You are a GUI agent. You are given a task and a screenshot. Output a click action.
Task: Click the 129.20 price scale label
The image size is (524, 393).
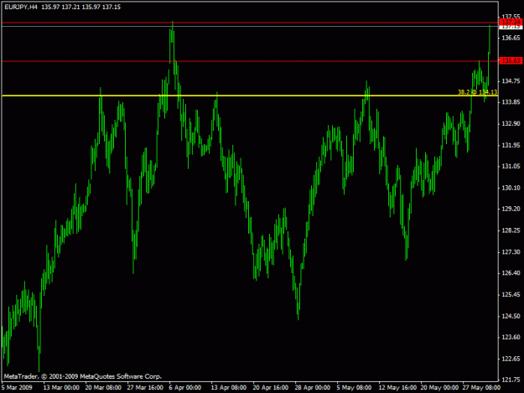511,209
